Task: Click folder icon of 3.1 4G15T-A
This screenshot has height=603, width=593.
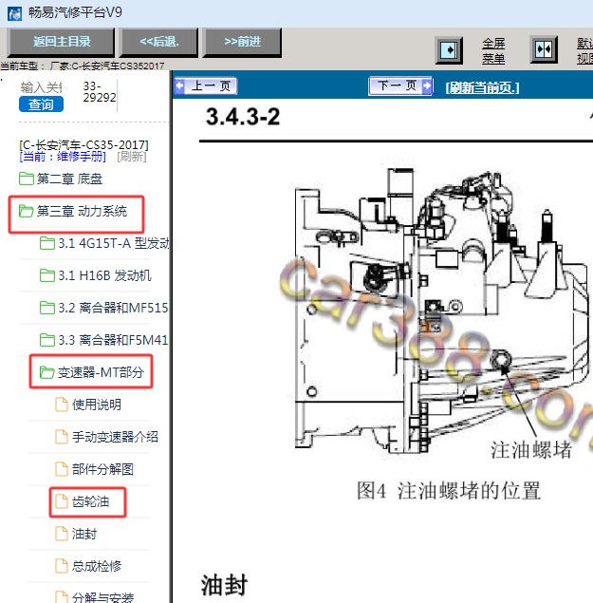Action: click(47, 243)
